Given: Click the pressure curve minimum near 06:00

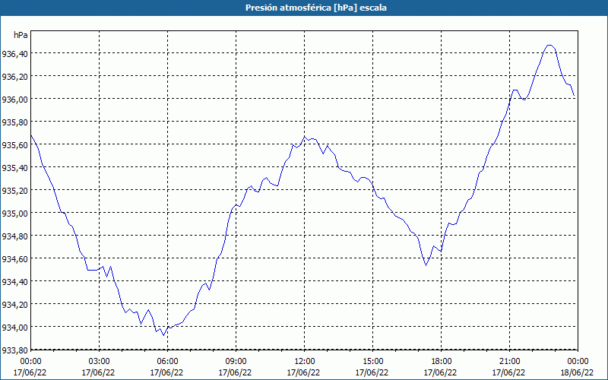Looking at the screenshot, I should point(163,335).
